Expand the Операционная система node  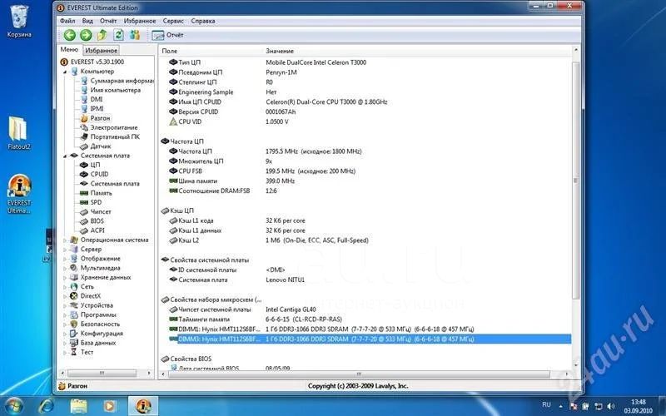point(65,240)
